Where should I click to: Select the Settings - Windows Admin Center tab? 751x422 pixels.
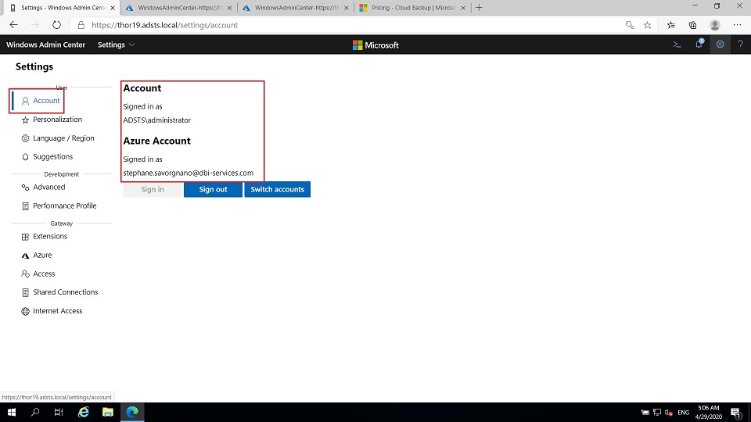pos(63,8)
